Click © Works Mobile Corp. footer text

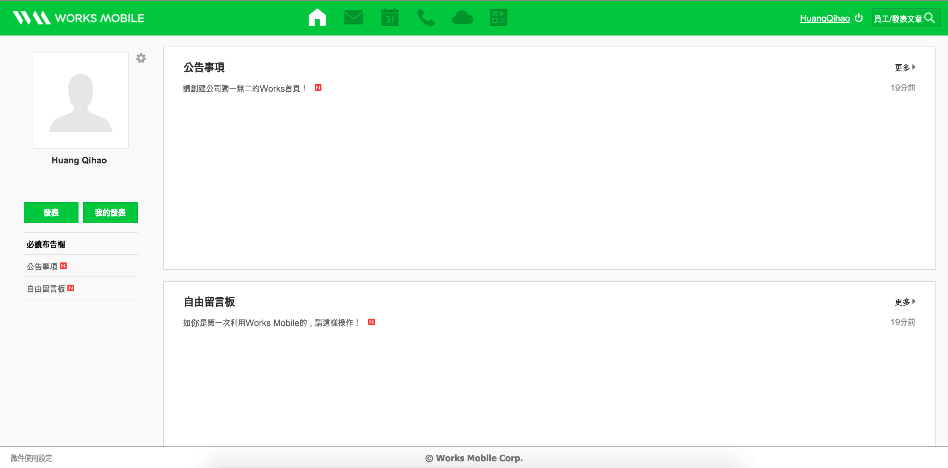coord(474,458)
